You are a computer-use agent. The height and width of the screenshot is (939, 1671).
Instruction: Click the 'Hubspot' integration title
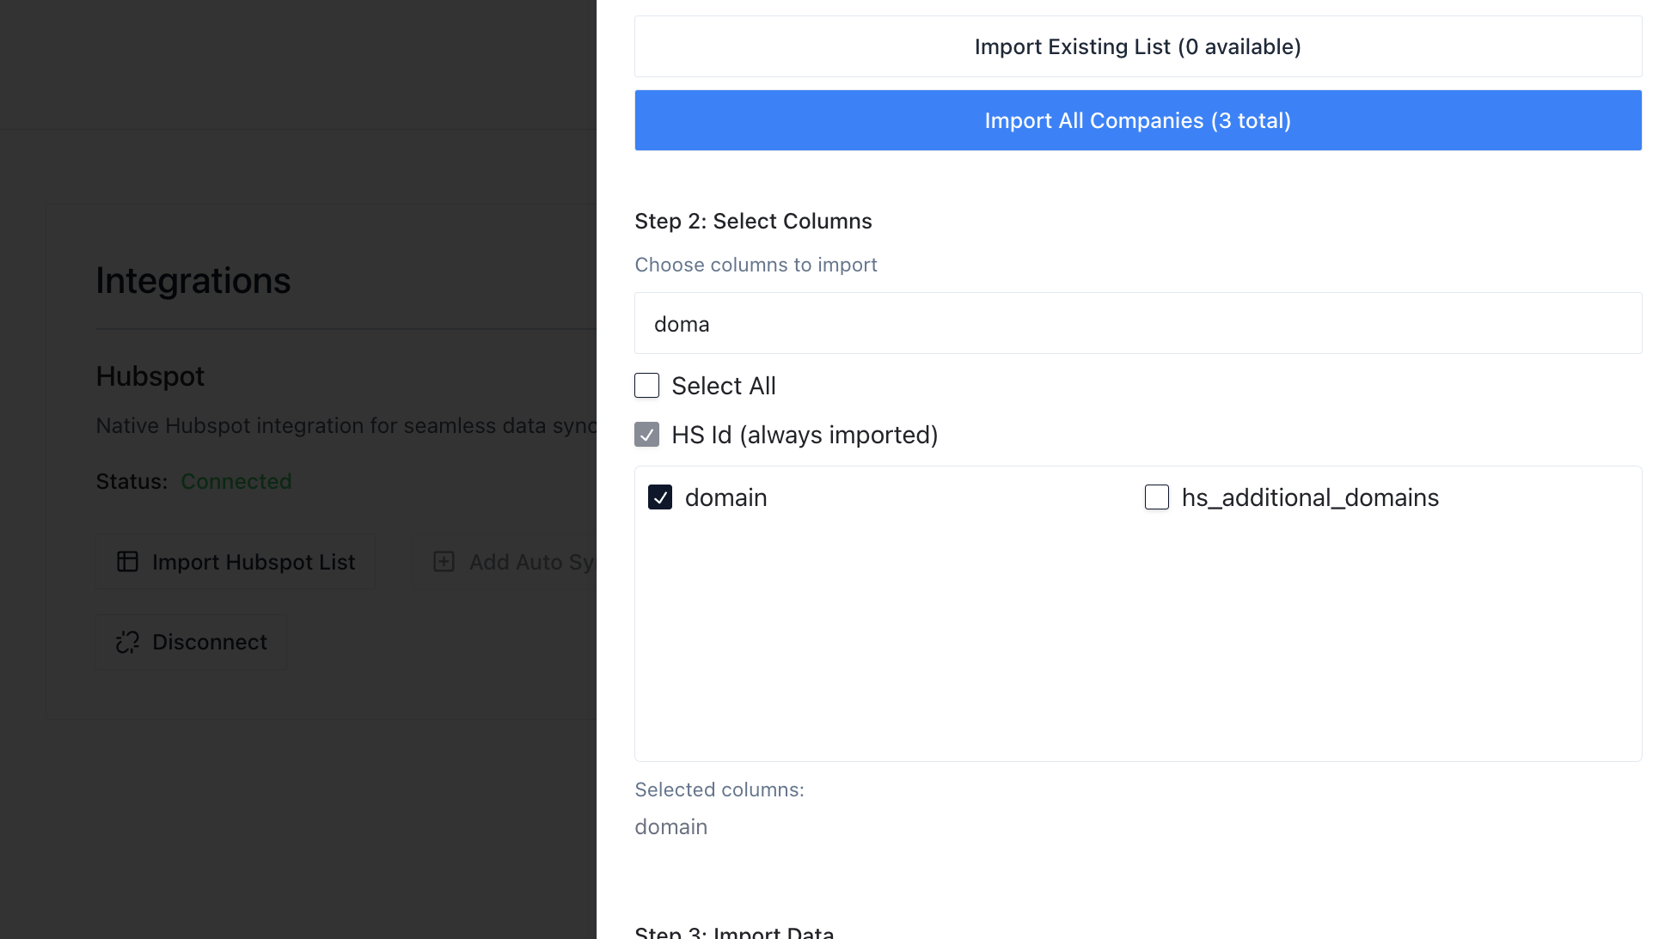pyautogui.click(x=150, y=376)
